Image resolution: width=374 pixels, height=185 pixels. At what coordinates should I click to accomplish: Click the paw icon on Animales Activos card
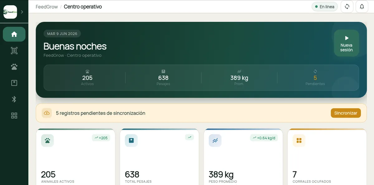(47, 141)
